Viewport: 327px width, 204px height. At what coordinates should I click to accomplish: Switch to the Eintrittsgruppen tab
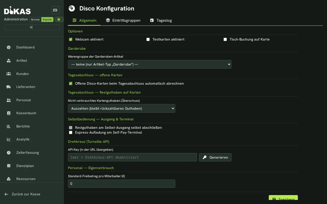(x=123, y=20)
